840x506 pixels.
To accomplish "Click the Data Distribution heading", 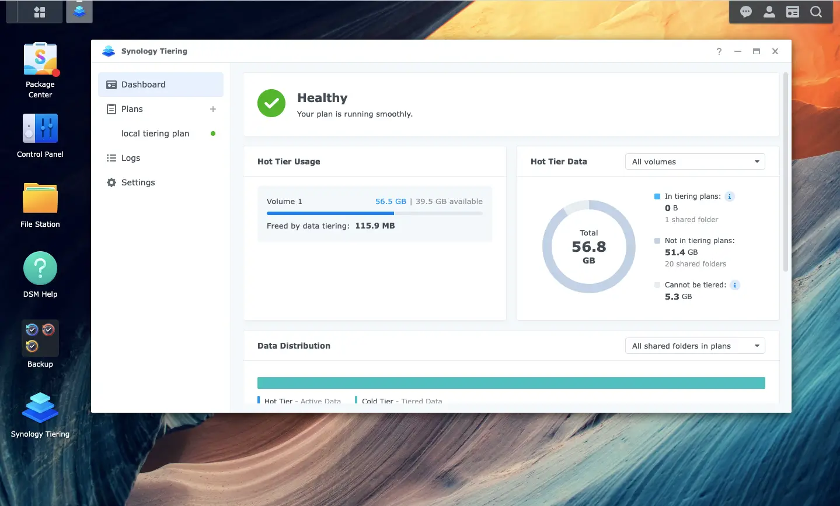I will click(x=294, y=346).
